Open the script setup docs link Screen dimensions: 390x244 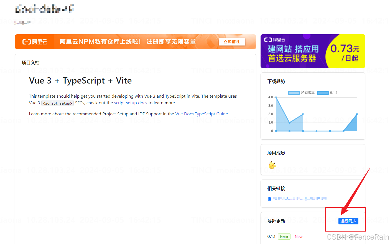[x=131, y=103]
